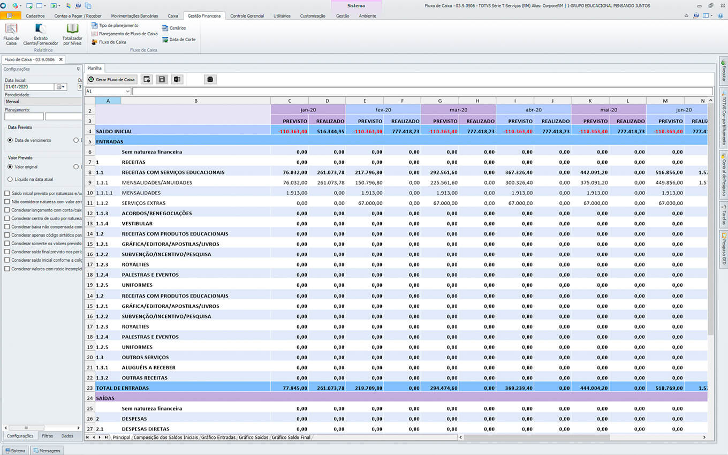Open the Extrato Cliente/Fornecedor report
Viewport: 728px width, 455px height.
pyautogui.click(x=41, y=33)
